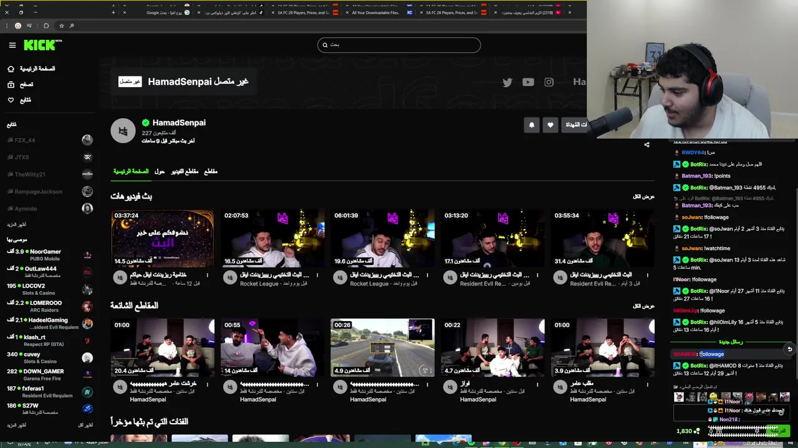Screen dimensions: 798x448
Task: Click View All beside the popular clips
Action: [x=643, y=306]
